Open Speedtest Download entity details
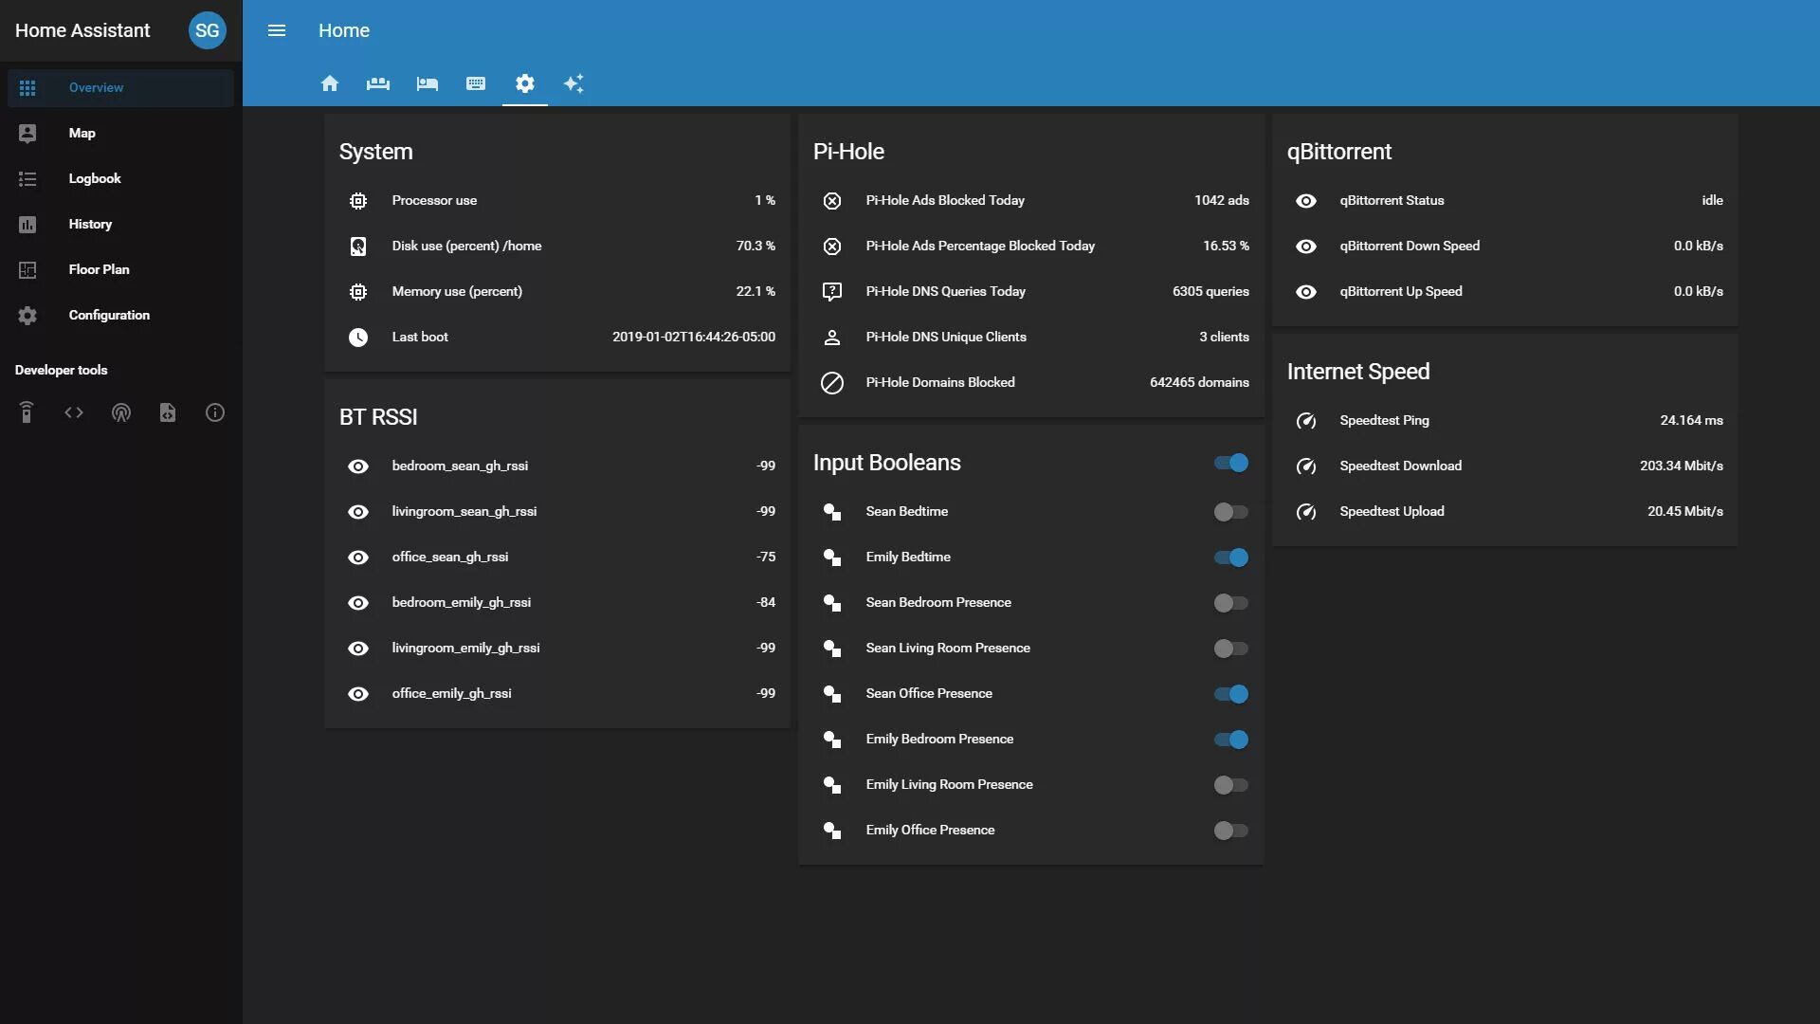 (1400, 466)
